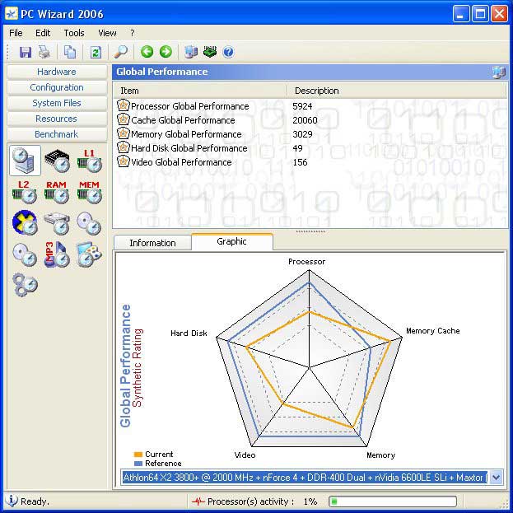Open the ? help menu
Viewport: 513px width, 513px height.
133,33
